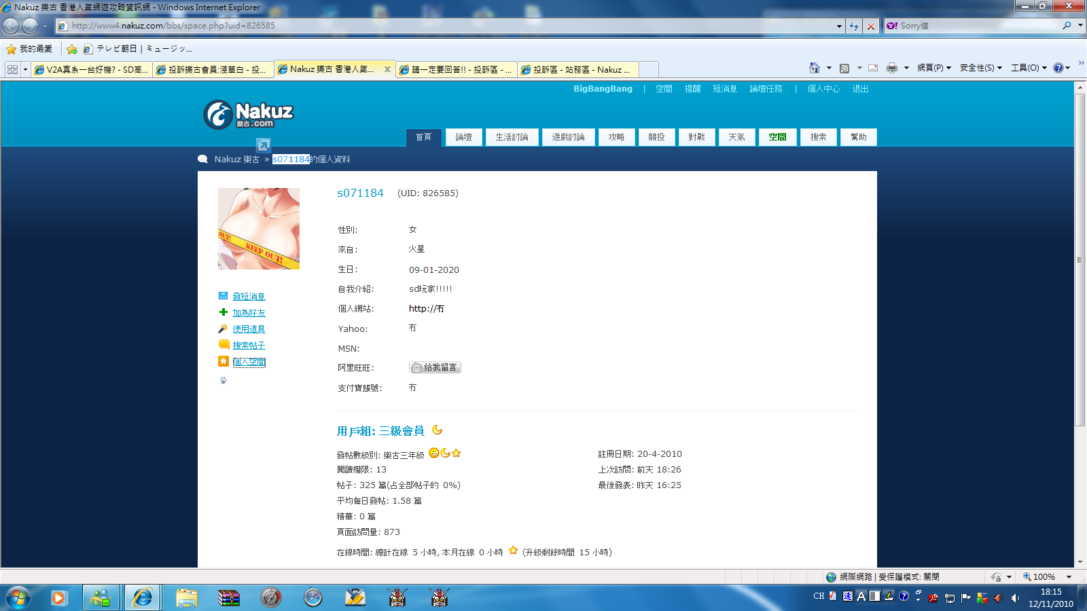Click the network tray icon
The height and width of the screenshot is (611, 1087).
pyautogui.click(x=950, y=598)
